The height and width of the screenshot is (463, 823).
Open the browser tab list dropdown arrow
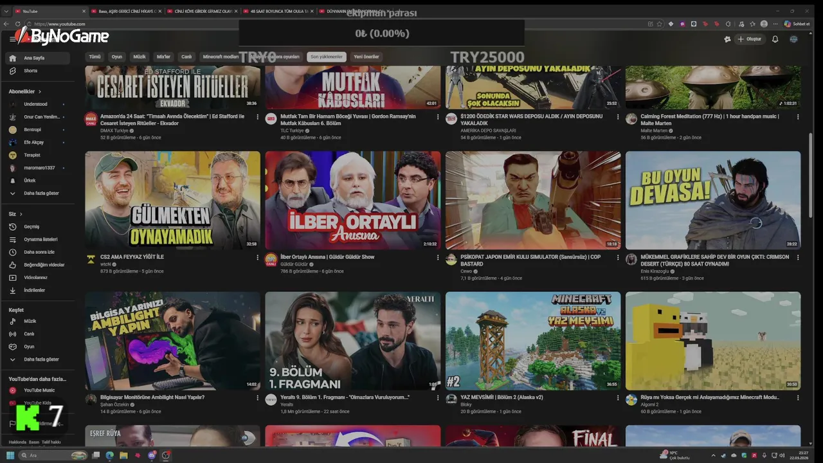coord(6,11)
